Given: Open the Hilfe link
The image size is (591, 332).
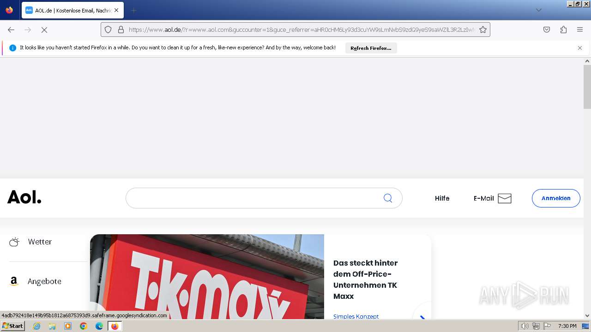Looking at the screenshot, I should [442, 198].
